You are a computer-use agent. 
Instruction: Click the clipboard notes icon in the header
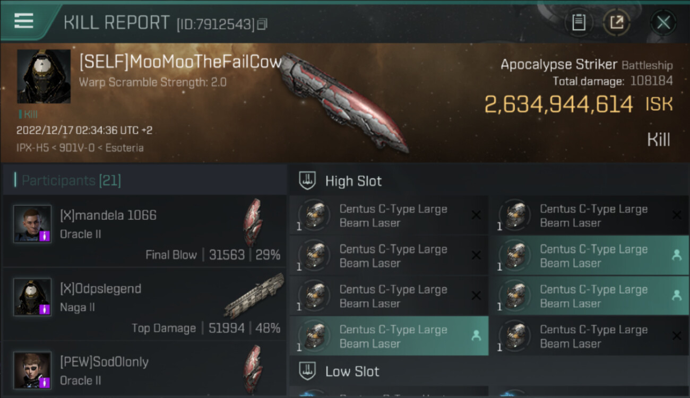(579, 22)
